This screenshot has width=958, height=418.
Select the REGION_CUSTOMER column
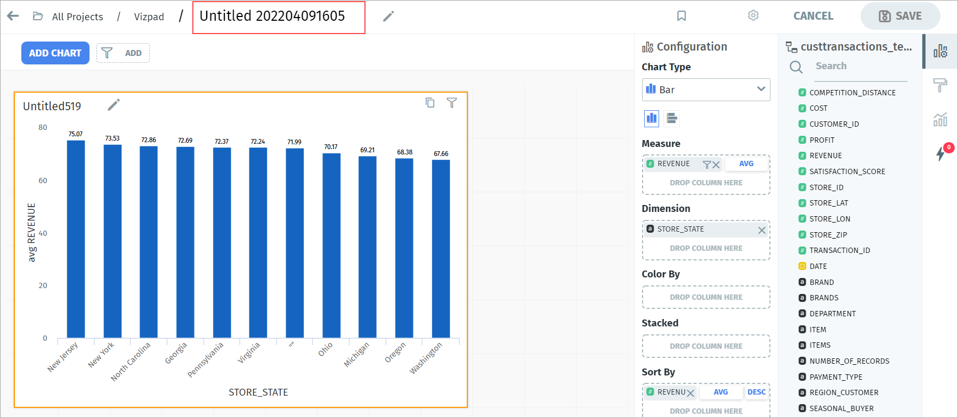(844, 392)
